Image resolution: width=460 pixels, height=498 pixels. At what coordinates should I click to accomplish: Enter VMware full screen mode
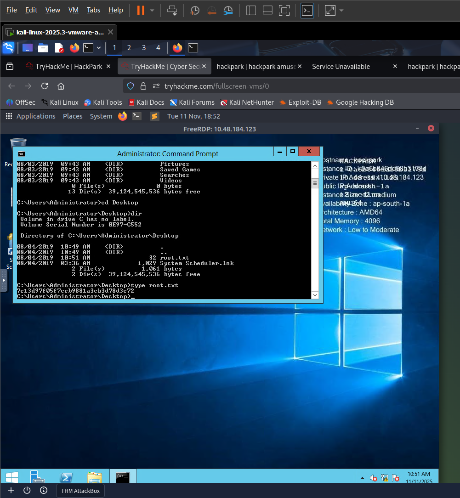(x=284, y=10)
